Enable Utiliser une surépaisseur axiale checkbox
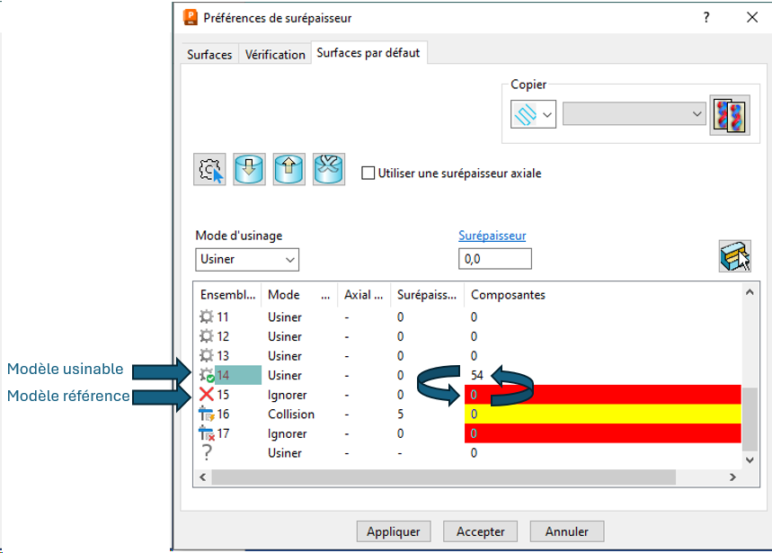Viewport: 772px width, 553px height. [x=368, y=174]
